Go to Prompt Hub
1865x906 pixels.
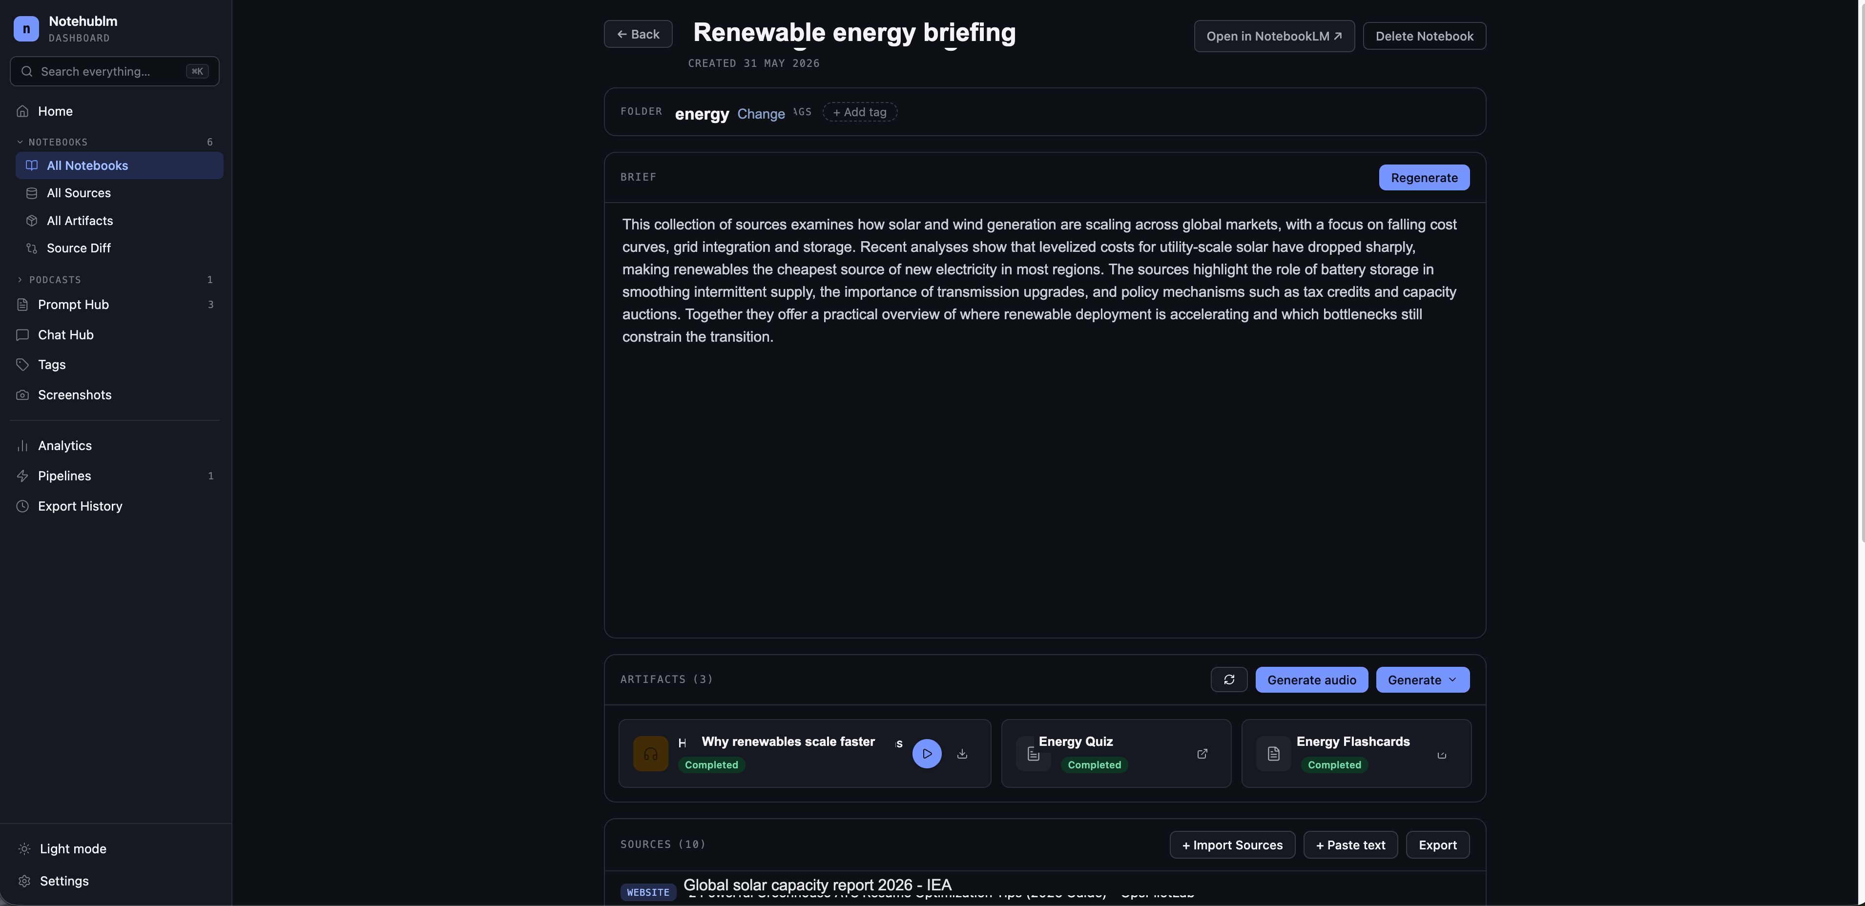click(x=116, y=304)
